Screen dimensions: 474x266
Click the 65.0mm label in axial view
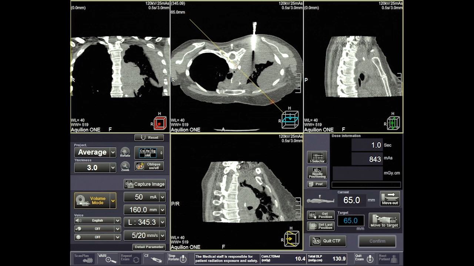(x=178, y=12)
